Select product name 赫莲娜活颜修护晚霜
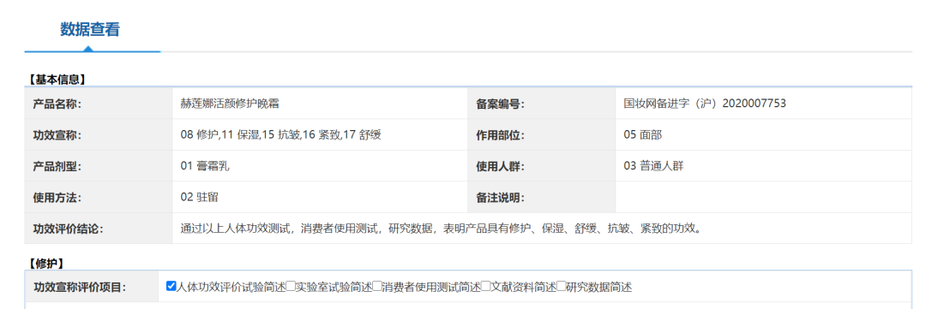The image size is (926, 309). click(230, 104)
